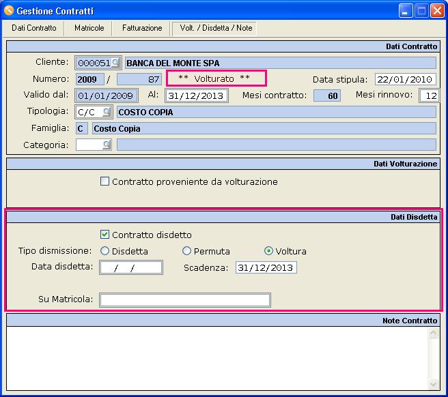Select the Volt. / Disdetta / Note tab
448x397 pixels.
click(x=216, y=28)
